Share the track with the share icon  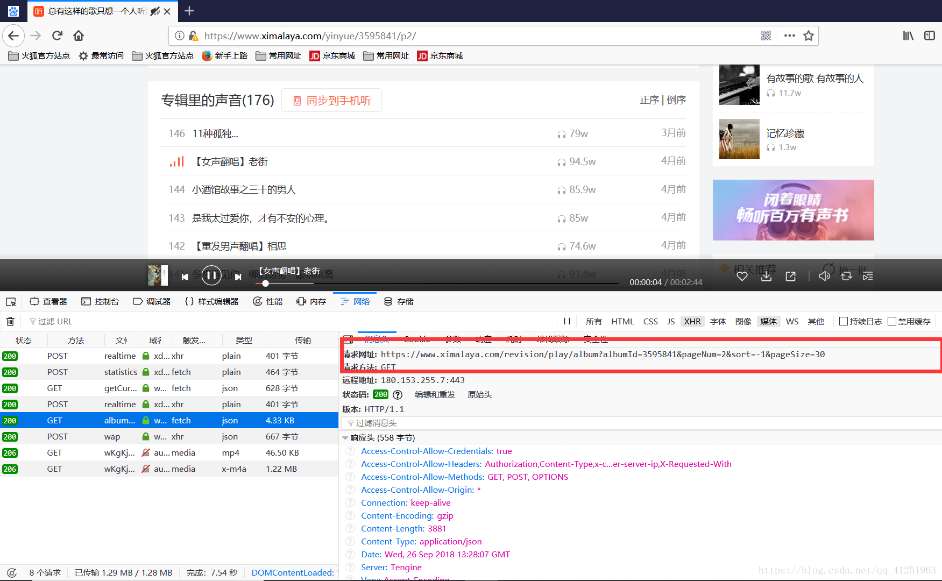(x=790, y=276)
